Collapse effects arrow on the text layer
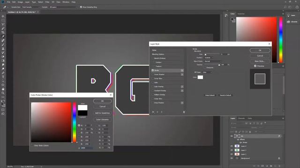300x168 pixels. (x=282, y=136)
